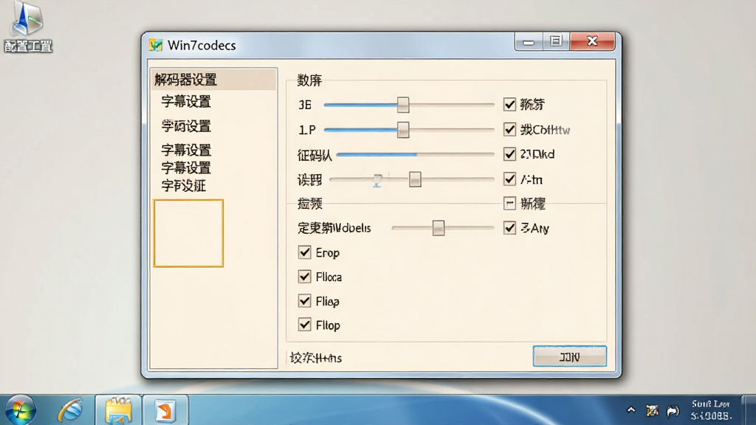This screenshot has width=756, height=425.
Task: Uncheck the Flioca checkbox
Action: 304,276
